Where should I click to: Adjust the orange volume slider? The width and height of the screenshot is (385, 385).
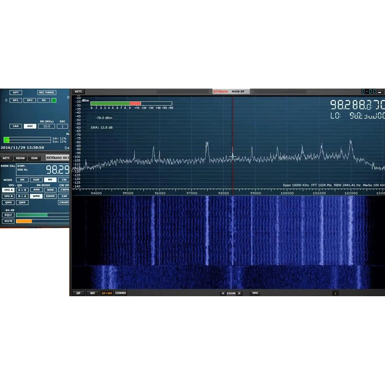(x=43, y=221)
